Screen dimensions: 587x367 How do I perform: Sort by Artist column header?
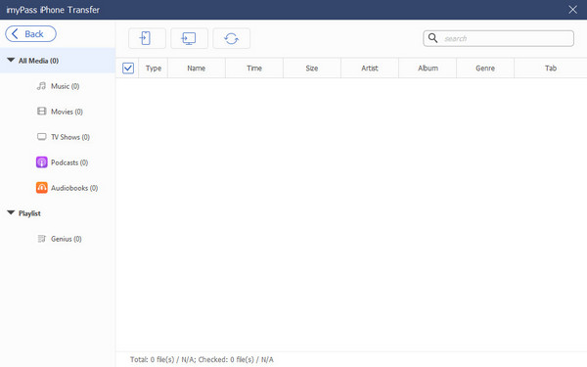point(370,69)
